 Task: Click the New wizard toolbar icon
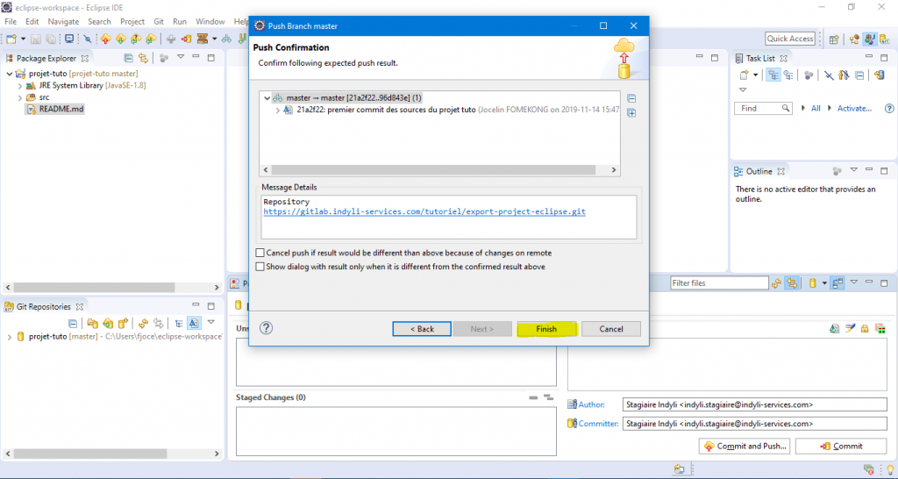(11, 39)
